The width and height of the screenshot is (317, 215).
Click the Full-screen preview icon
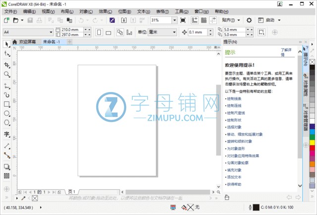point(183,20)
